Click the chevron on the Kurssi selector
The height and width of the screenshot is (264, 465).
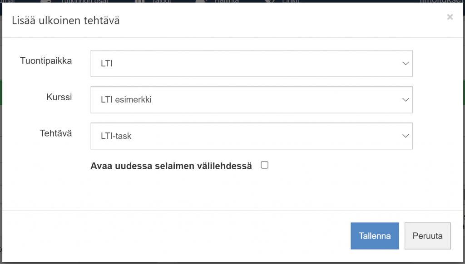[406, 100]
